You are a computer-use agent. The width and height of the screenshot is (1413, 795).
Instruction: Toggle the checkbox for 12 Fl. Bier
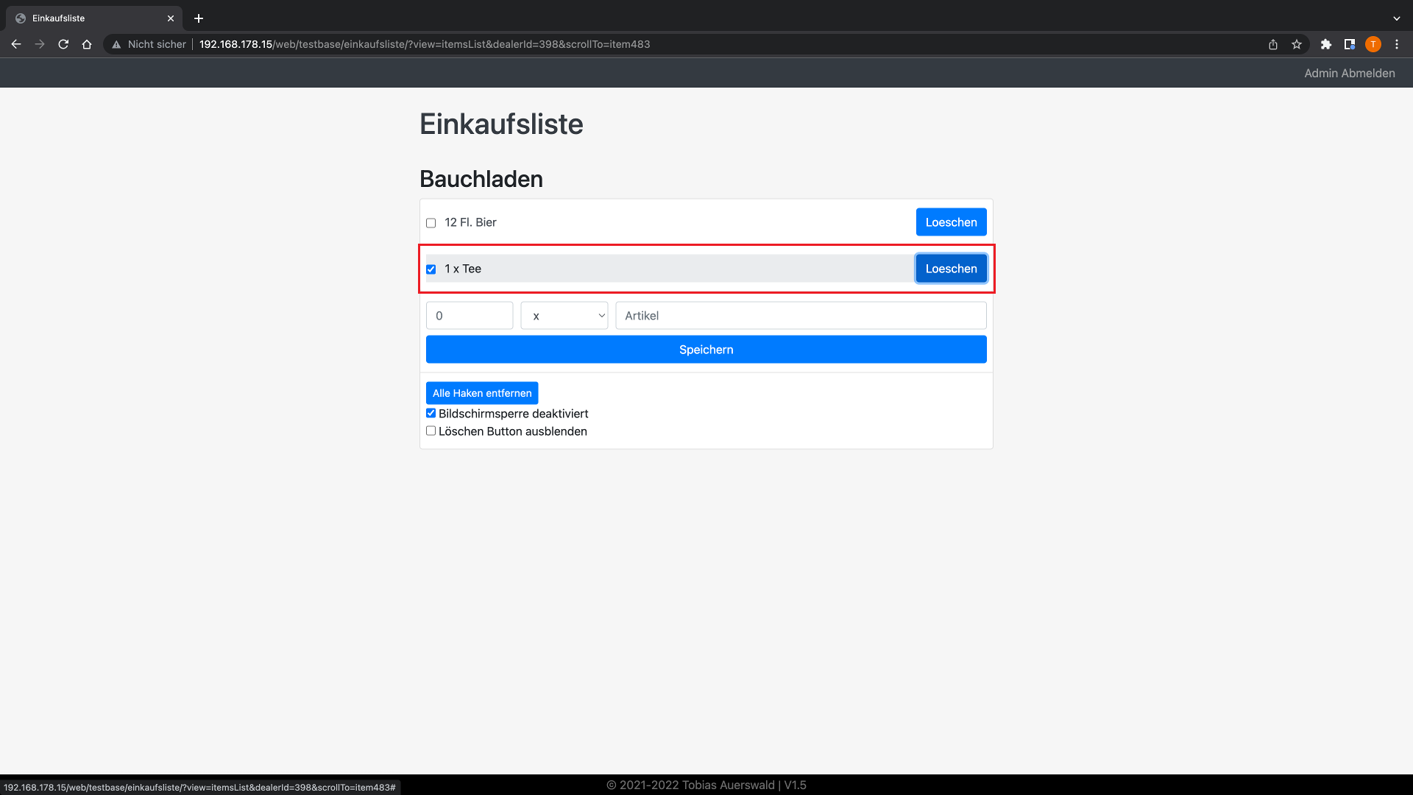[x=431, y=222]
